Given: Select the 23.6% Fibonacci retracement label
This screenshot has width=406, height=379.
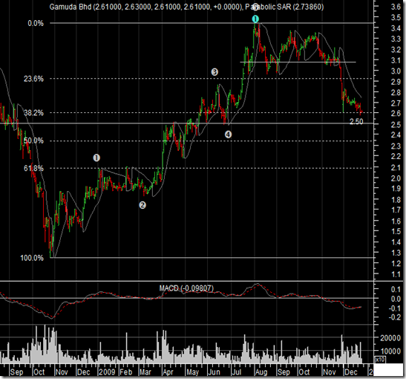Looking at the screenshot, I should (33, 79).
